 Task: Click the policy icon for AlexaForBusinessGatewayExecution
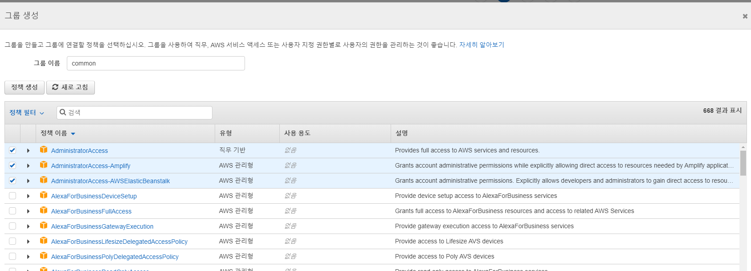(x=44, y=226)
